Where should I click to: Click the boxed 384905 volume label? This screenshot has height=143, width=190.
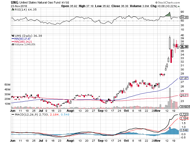185,107
